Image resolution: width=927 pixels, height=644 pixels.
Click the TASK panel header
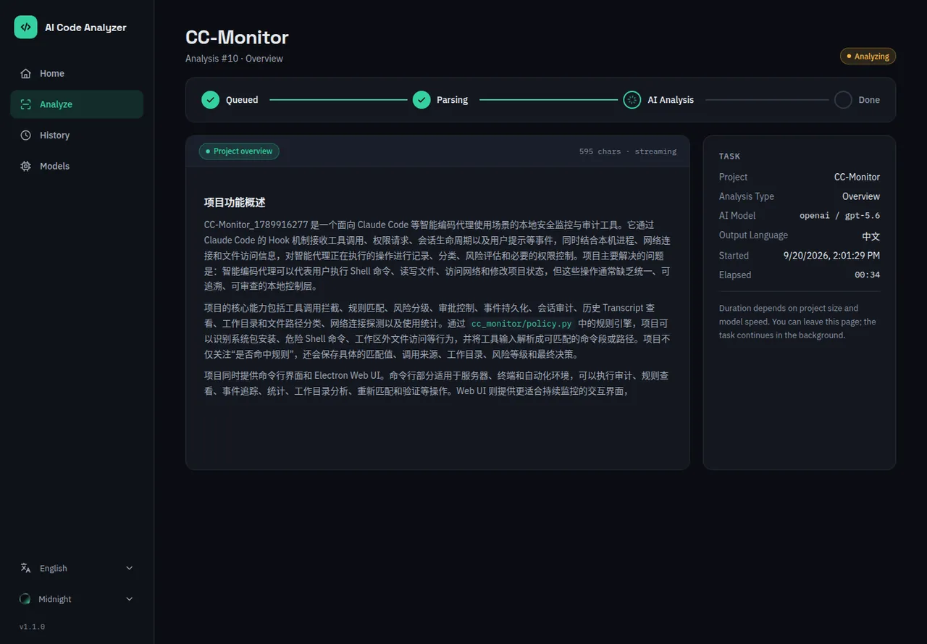[x=729, y=156]
